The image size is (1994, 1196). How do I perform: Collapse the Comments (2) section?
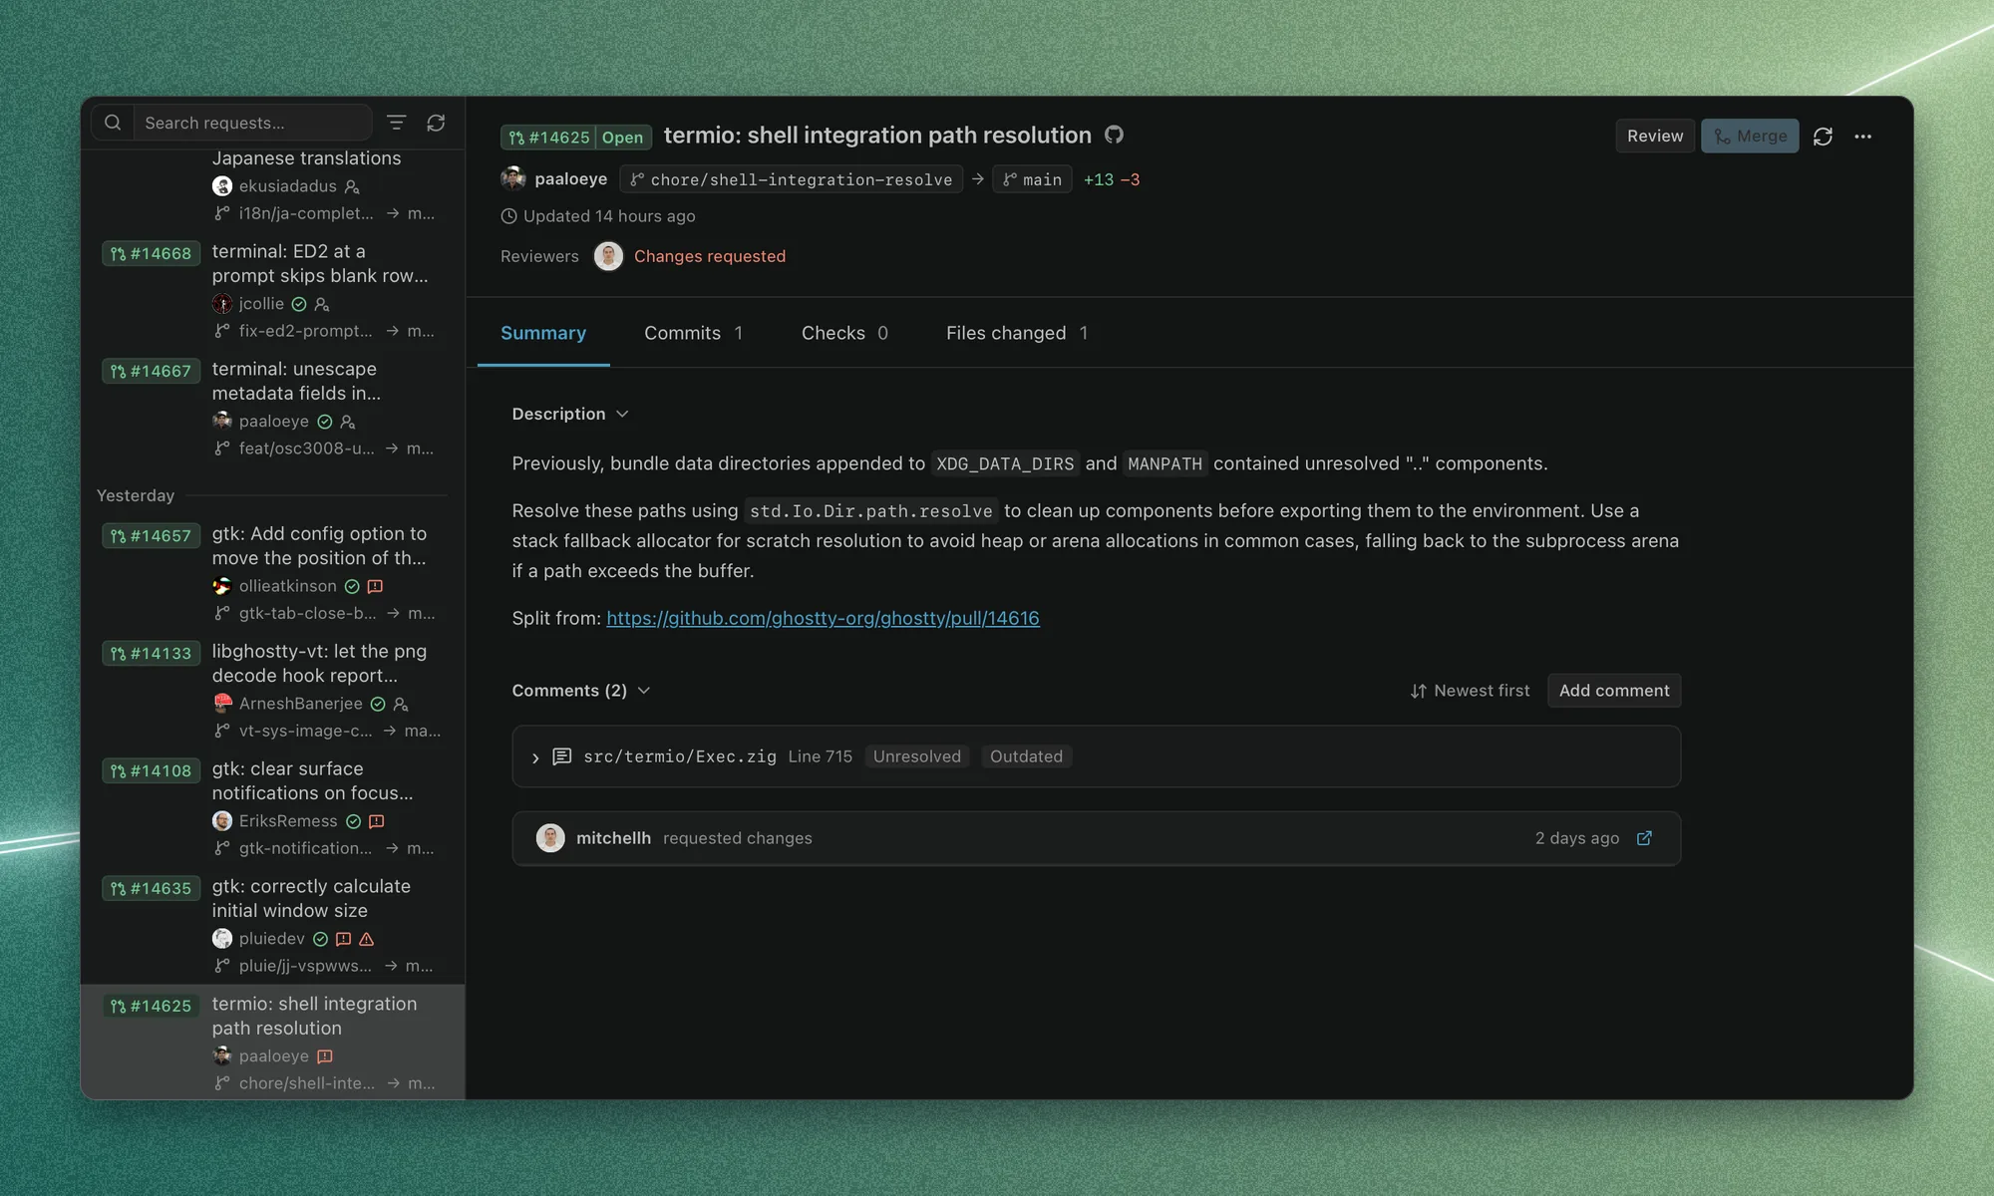coord(581,691)
